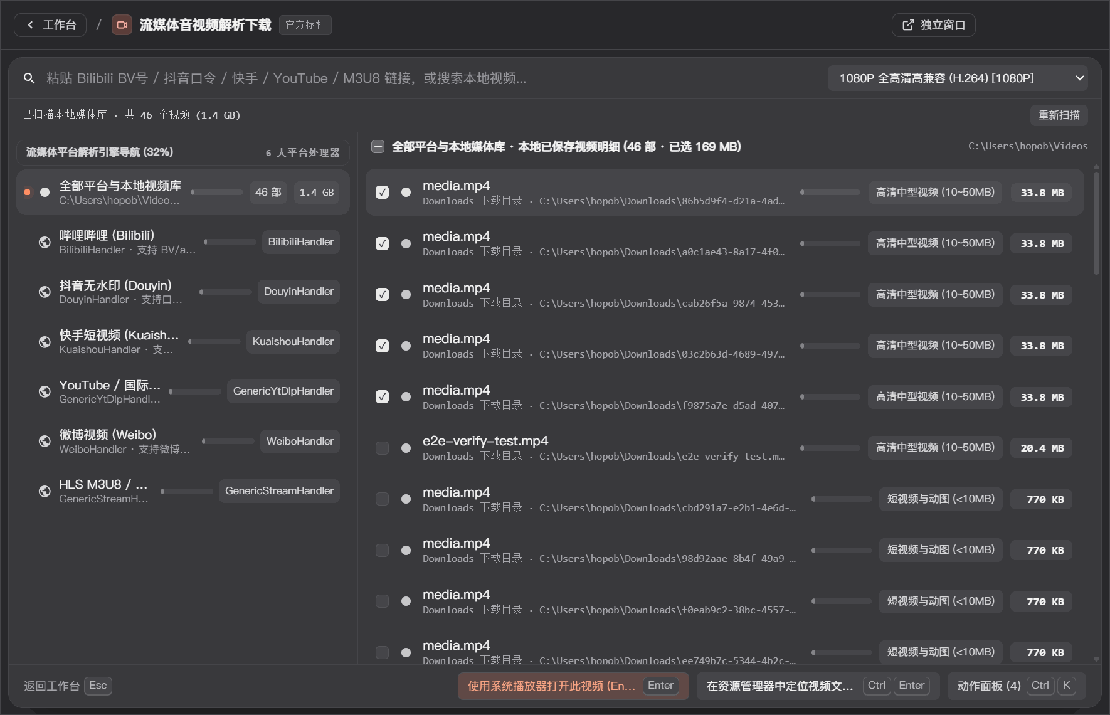
Task: Toggle the select-all checkbox in list header
Action: coord(378,147)
